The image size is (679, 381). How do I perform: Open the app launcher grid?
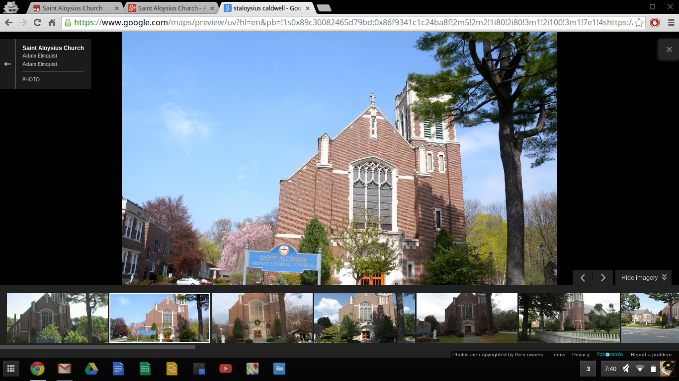tap(11, 369)
